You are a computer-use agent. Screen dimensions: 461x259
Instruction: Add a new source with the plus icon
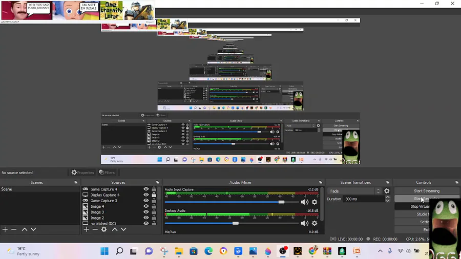(x=86, y=229)
